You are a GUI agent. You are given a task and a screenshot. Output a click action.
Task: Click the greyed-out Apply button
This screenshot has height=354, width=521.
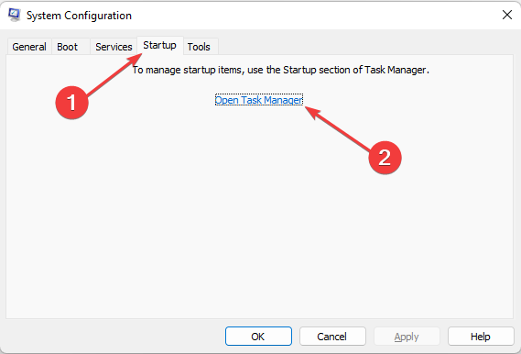coord(407,337)
